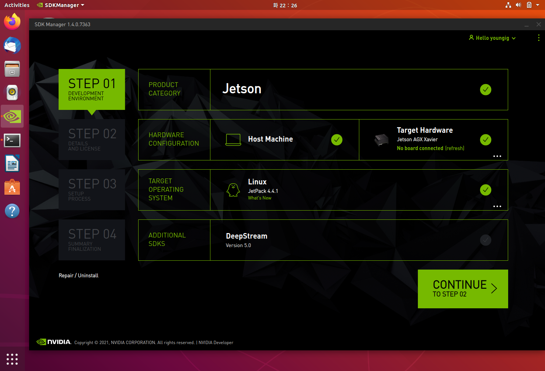
Task: Click the Hardware Configuration label
Action: tap(174, 139)
